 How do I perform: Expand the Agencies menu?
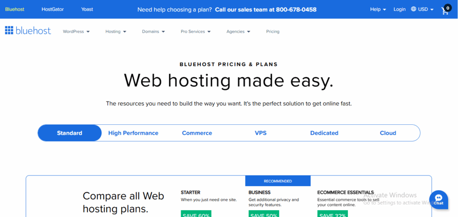coord(238,31)
